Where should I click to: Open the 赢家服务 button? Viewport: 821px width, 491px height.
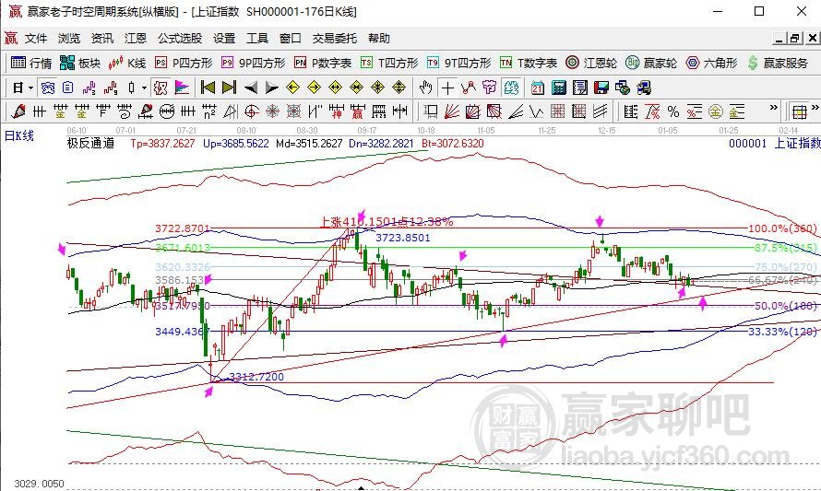(x=778, y=63)
